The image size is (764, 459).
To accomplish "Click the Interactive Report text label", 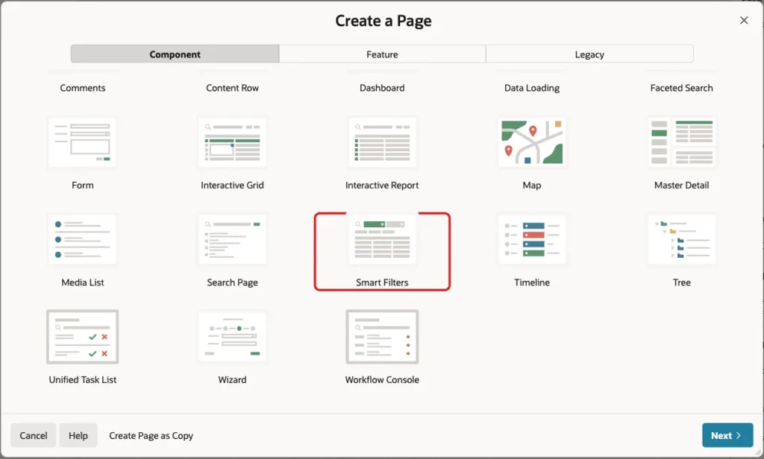I will click(382, 186).
